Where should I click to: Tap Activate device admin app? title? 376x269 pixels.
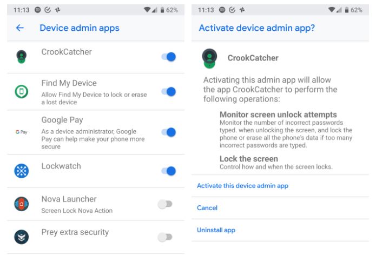pyautogui.click(x=257, y=28)
